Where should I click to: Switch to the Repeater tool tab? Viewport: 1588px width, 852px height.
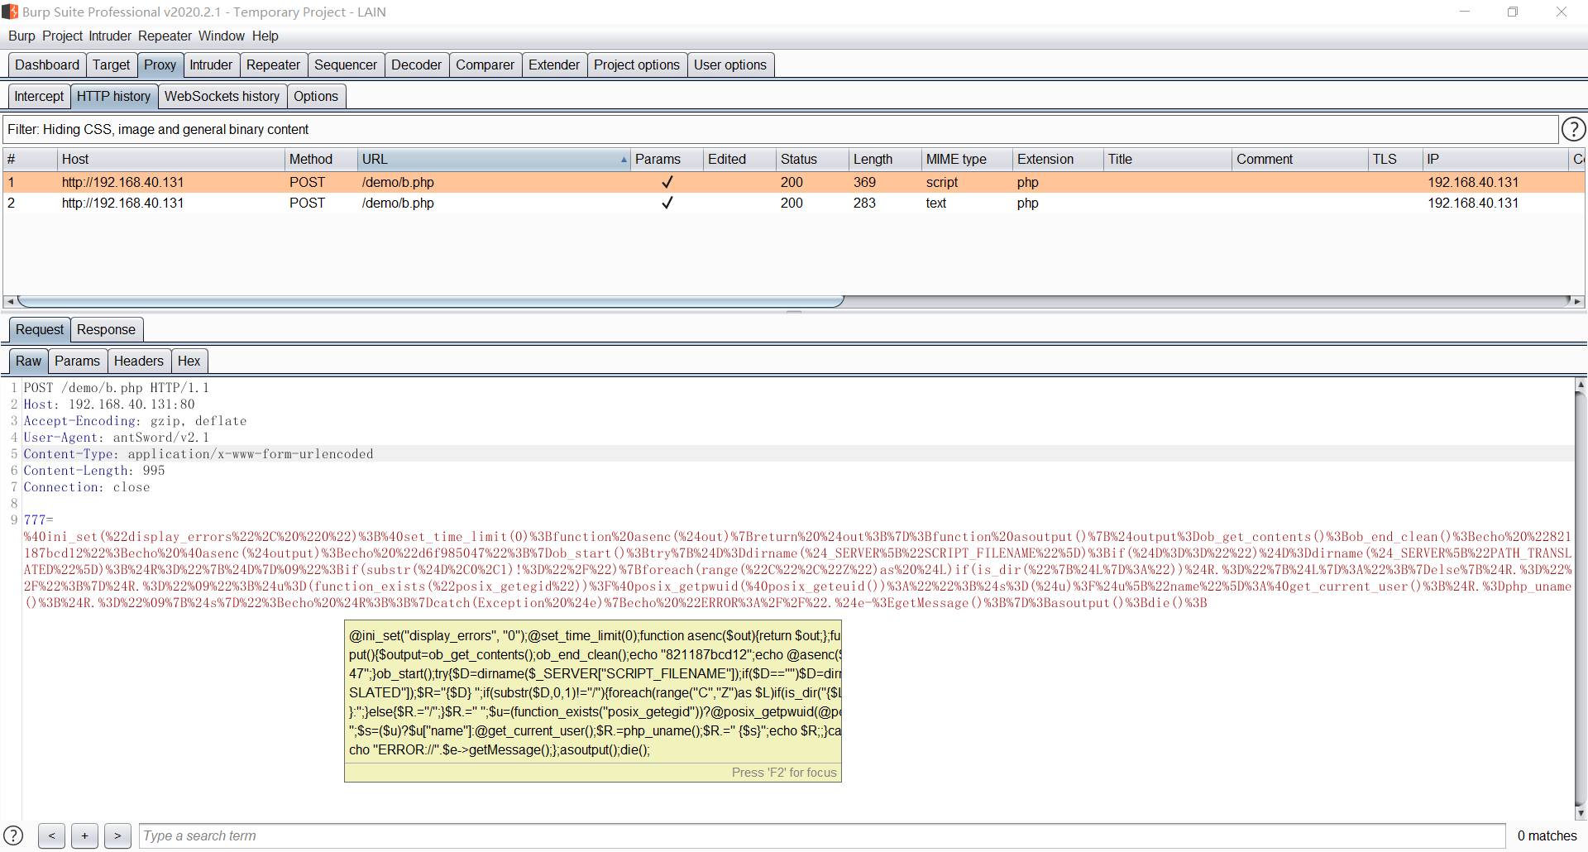tap(273, 65)
